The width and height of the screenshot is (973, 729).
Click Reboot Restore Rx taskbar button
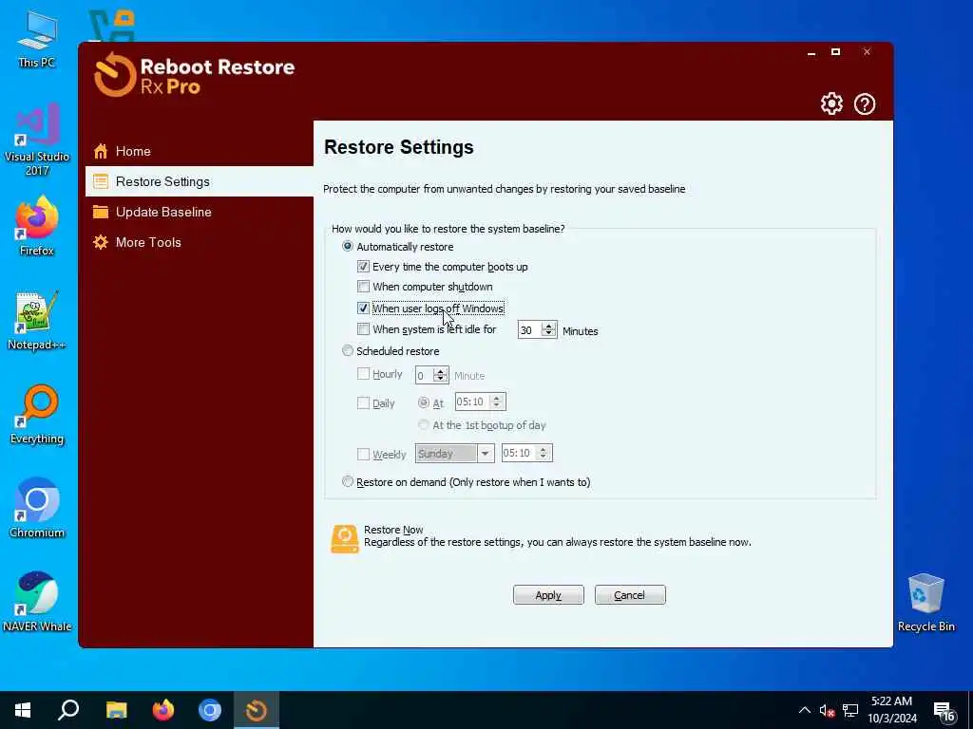tap(257, 710)
